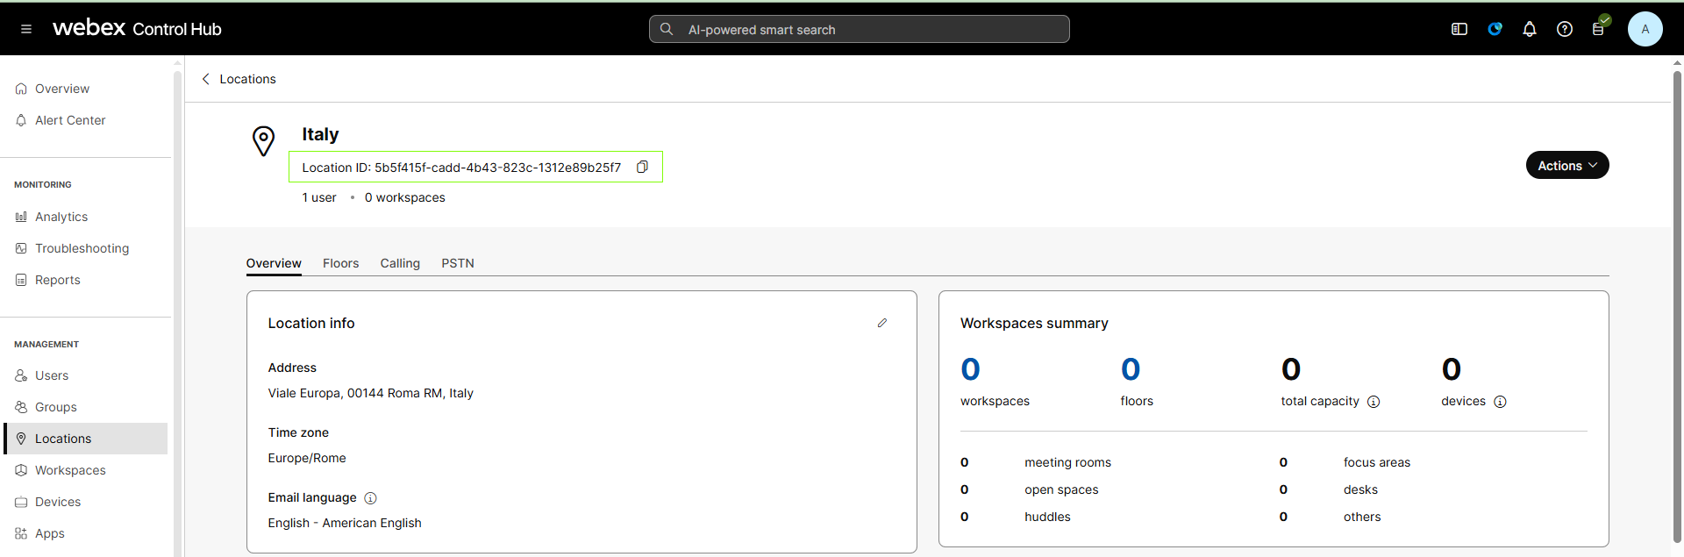Open the help question mark icon
This screenshot has width=1684, height=557.
[x=1565, y=29]
